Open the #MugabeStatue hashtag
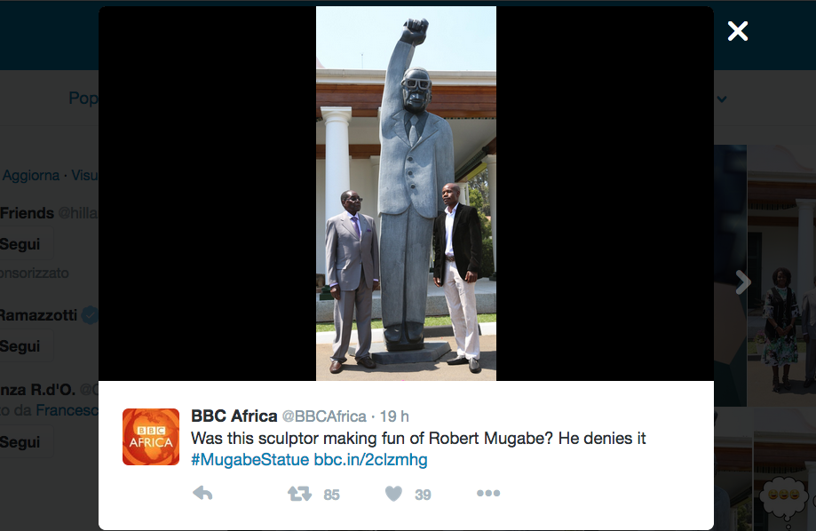Screen dimensions: 816x531 (x=250, y=460)
